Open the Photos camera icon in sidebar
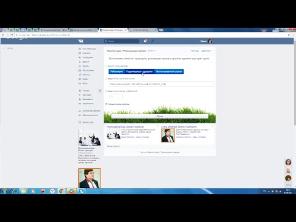Image resolution: width=296 pixels, height=222 pixels. tap(80, 70)
